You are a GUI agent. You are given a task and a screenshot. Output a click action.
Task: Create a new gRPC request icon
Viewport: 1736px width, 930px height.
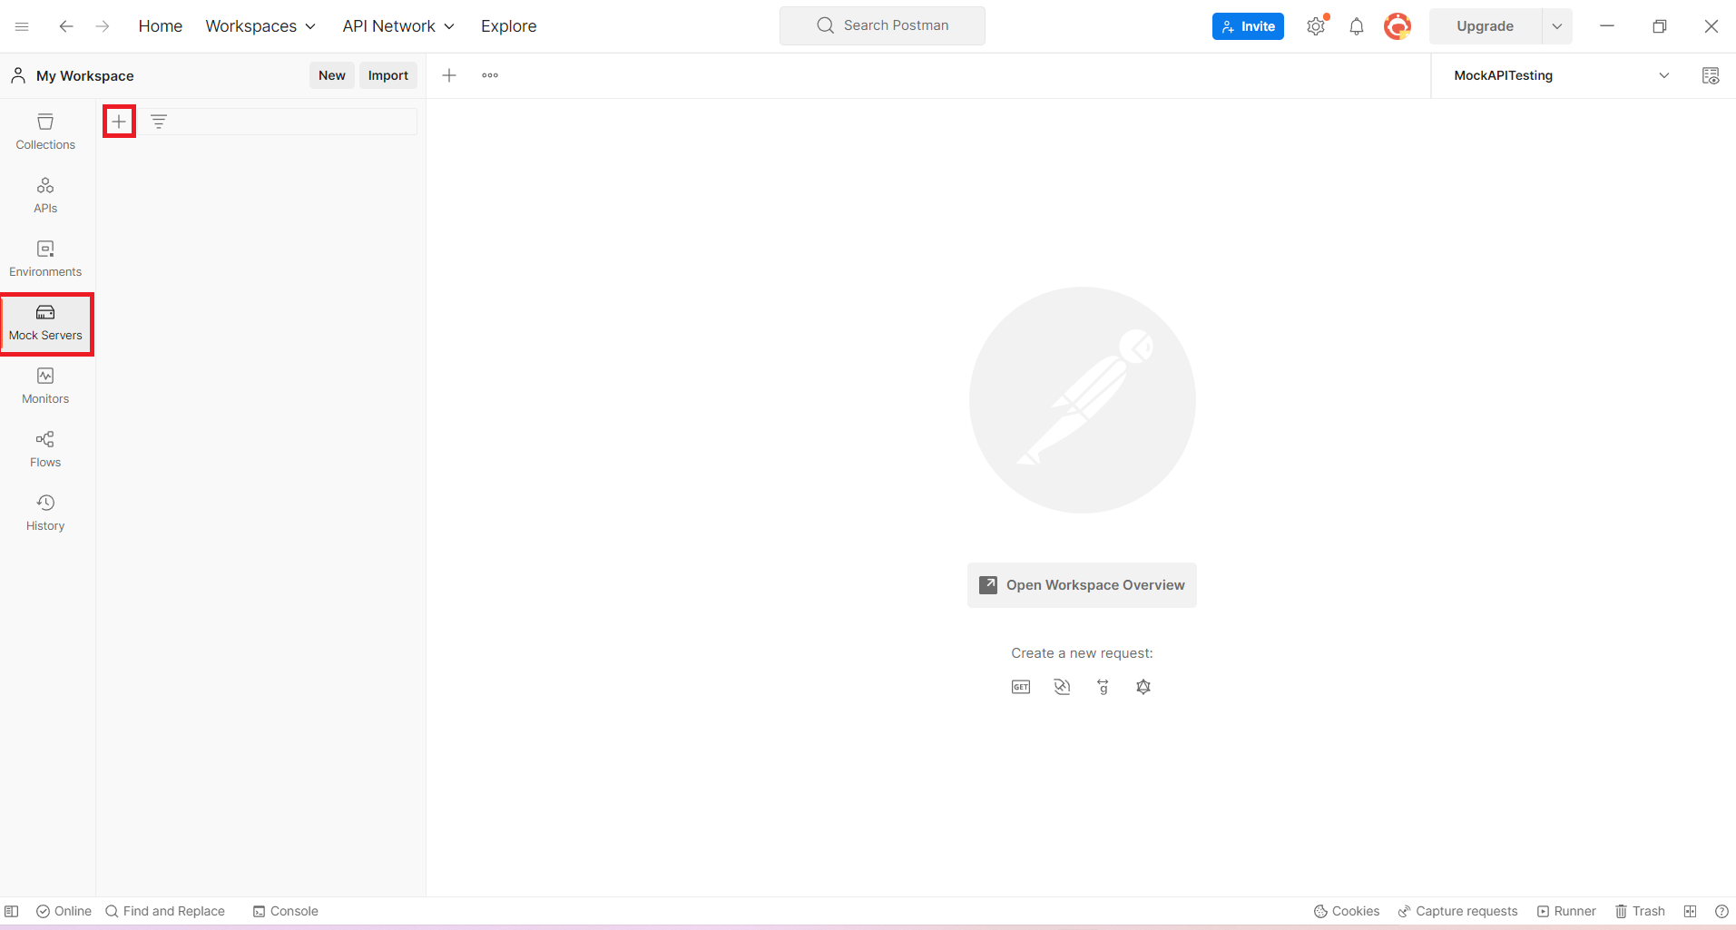(x=1103, y=687)
